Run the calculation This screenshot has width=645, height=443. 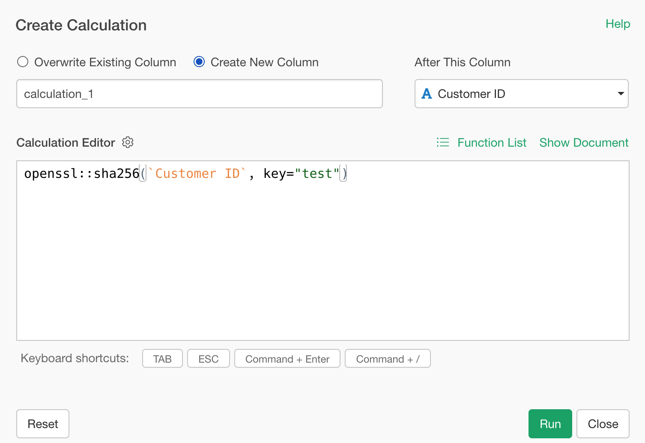point(550,424)
